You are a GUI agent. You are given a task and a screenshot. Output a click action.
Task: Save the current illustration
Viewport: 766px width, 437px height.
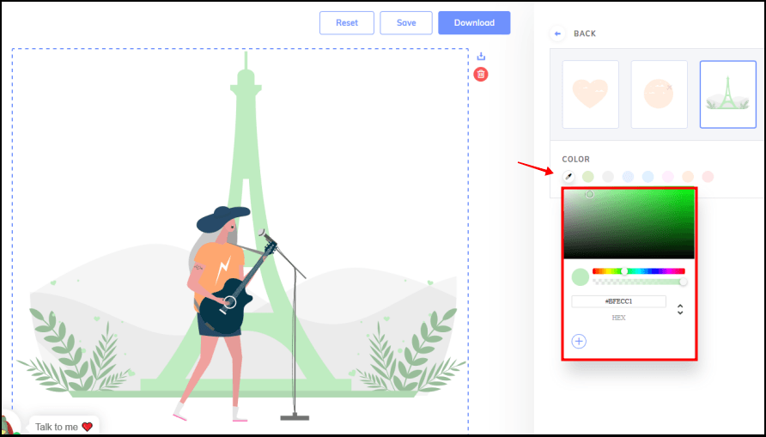pyautogui.click(x=406, y=23)
